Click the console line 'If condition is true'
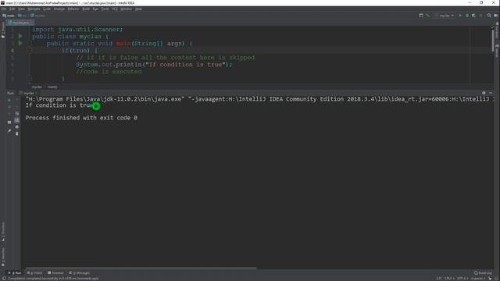 click(x=59, y=105)
